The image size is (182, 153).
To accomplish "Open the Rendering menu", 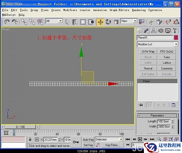I will (x=139, y=10).
